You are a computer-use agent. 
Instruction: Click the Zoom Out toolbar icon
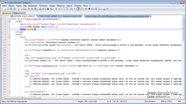[x=59, y=9]
